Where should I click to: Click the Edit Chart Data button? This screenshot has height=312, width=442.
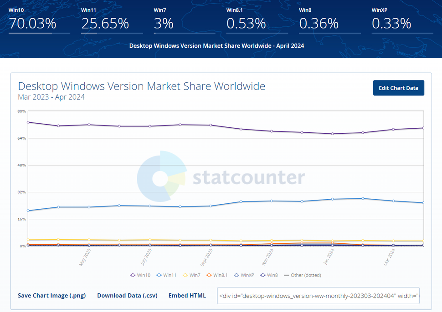pos(398,88)
